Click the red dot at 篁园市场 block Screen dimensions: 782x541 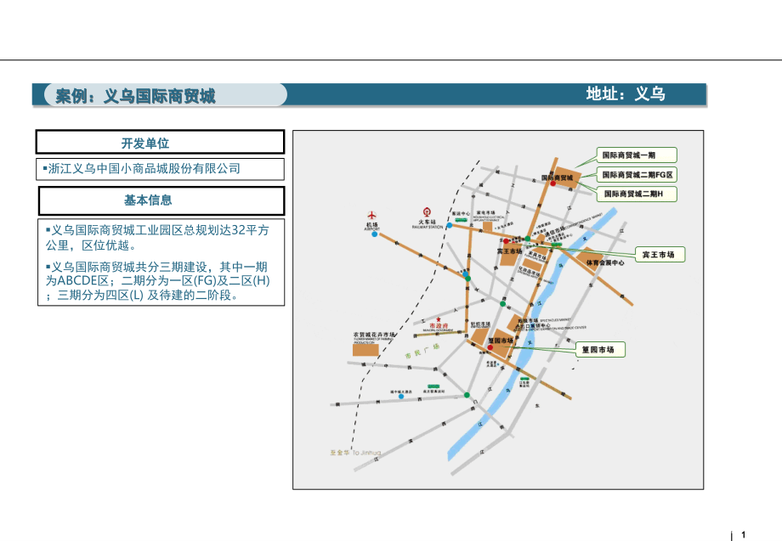coord(490,347)
